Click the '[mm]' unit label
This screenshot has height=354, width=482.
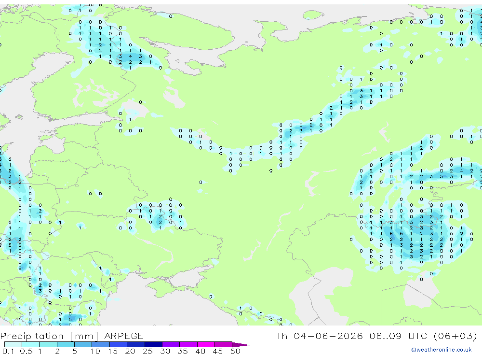[x=84, y=336]
